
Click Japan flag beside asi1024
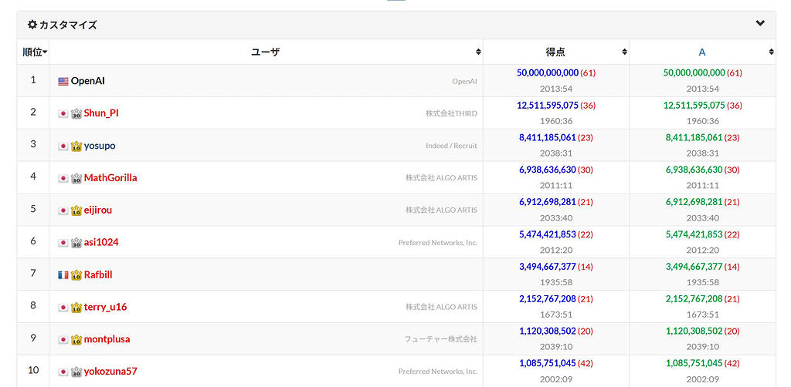click(x=63, y=243)
